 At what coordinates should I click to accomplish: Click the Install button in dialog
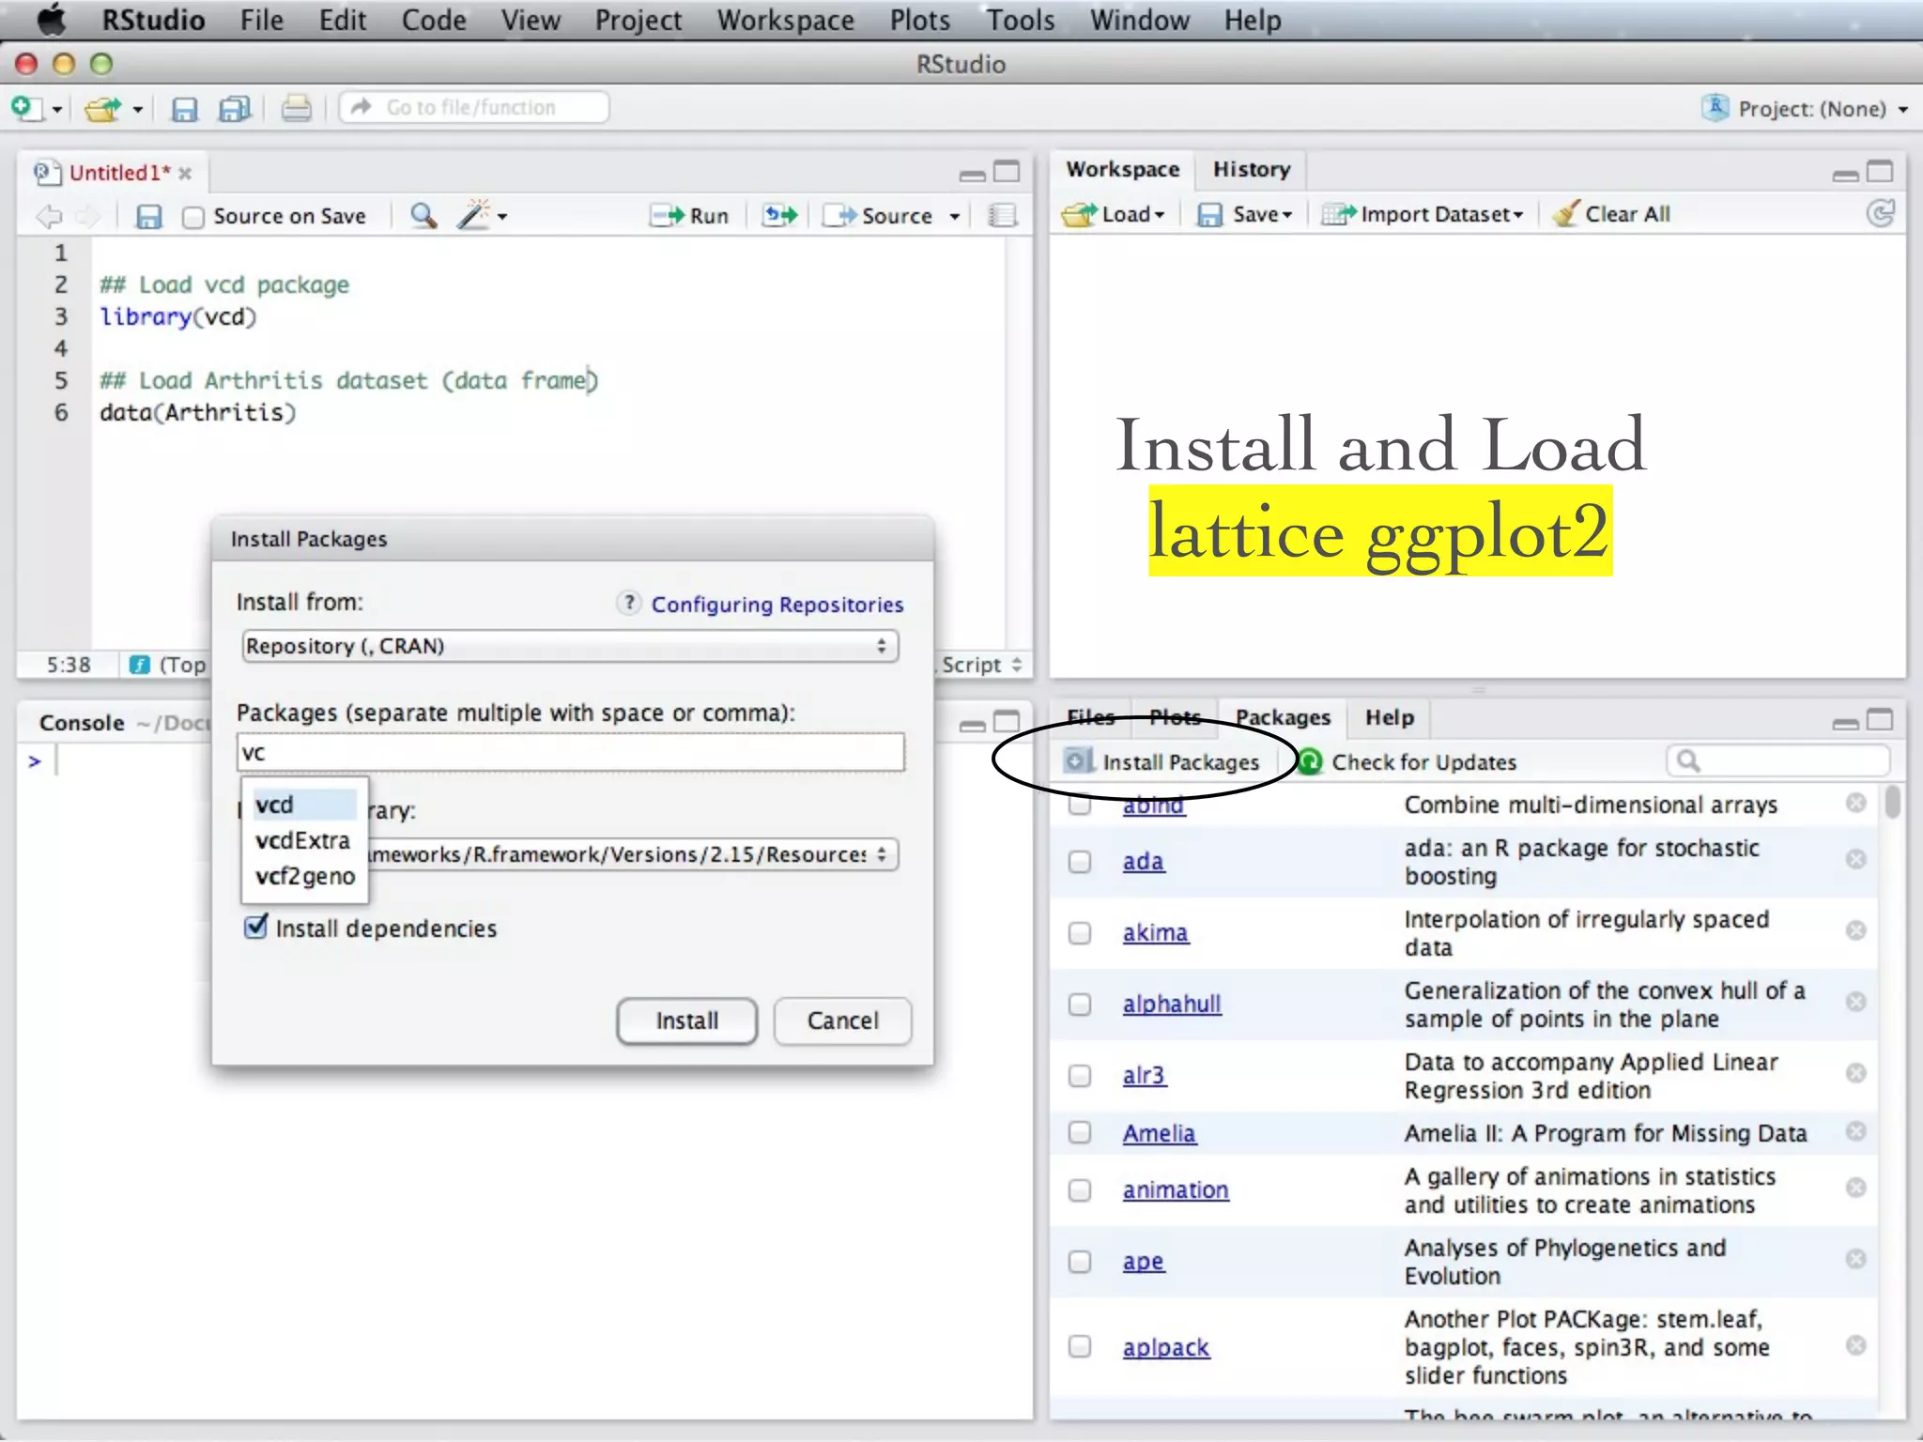686,1020
